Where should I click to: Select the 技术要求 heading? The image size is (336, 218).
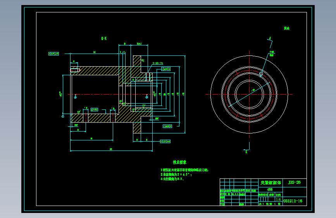click(179, 162)
